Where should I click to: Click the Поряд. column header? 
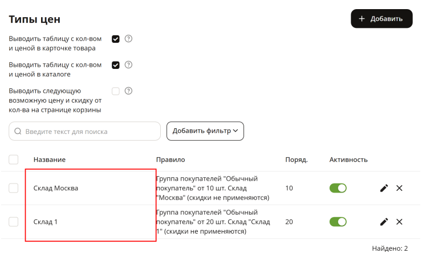[297, 160]
